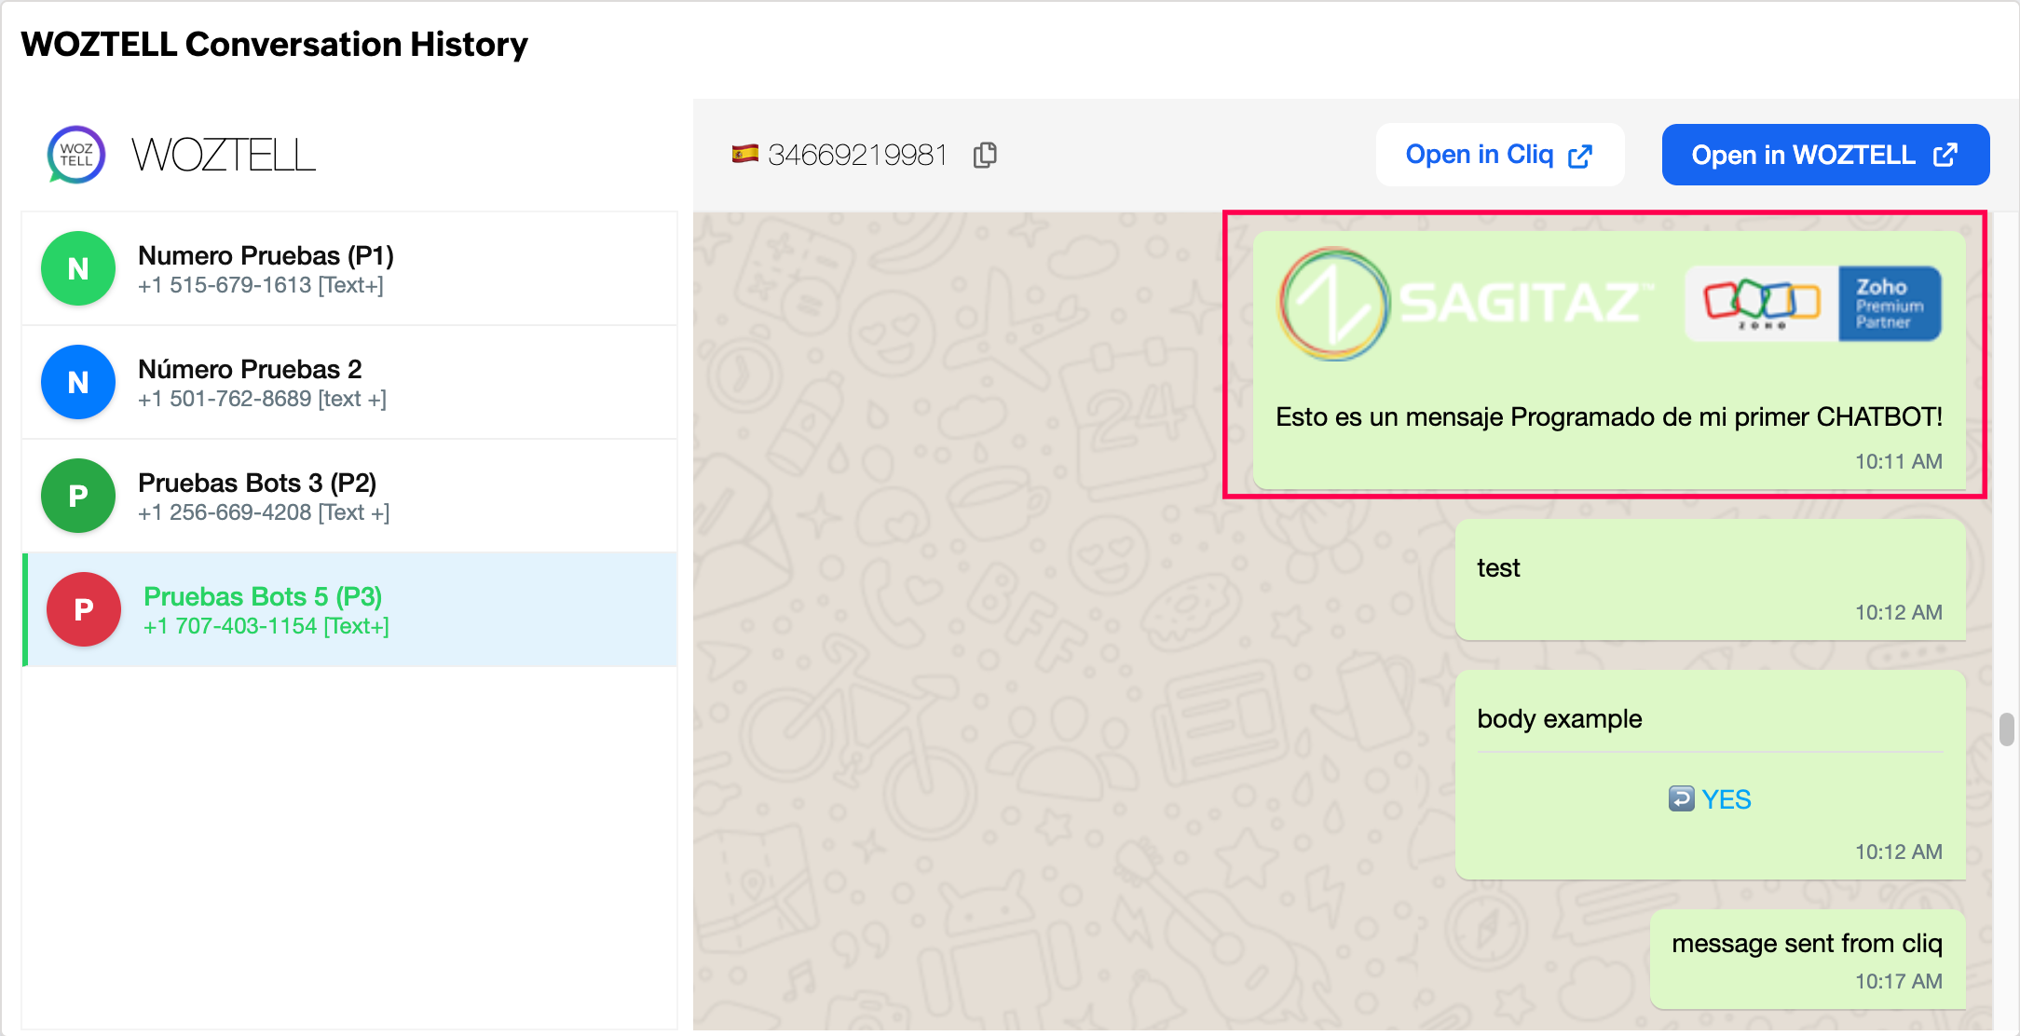The image size is (2020, 1036).
Task: Click the red P avatar of Pruebas Bots 5
Action: pos(84,609)
